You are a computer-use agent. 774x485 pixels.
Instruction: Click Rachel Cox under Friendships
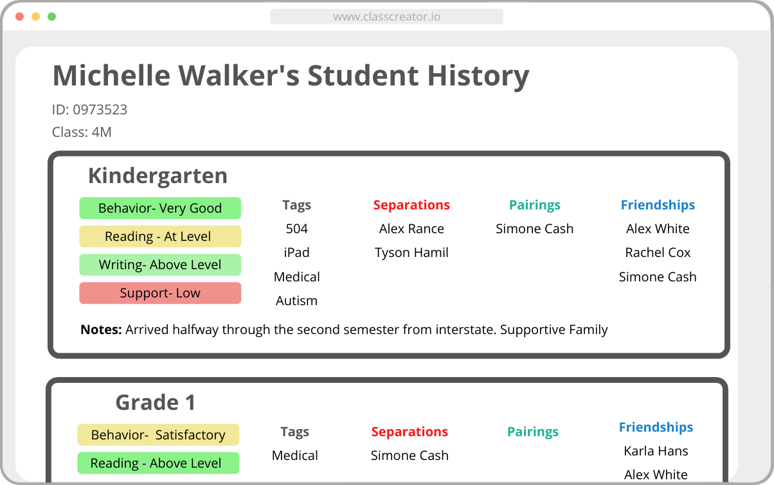[x=658, y=252]
